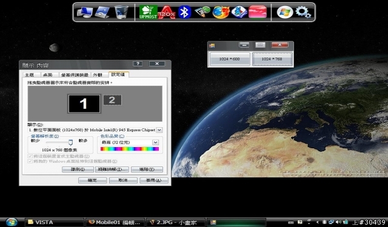This screenshot has height=227, width=388.
Task: Launch the green UPMOST application icon
Action: 148,12
